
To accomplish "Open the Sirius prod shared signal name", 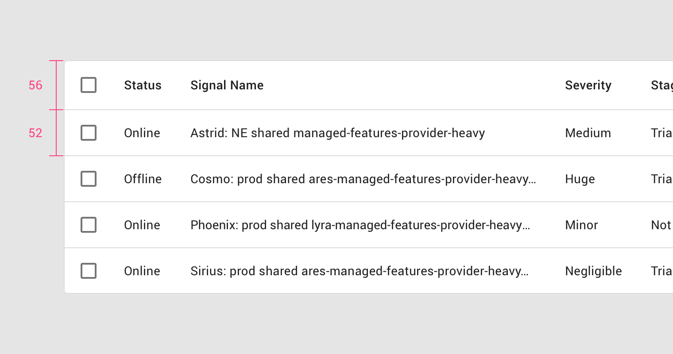I will pos(359,271).
